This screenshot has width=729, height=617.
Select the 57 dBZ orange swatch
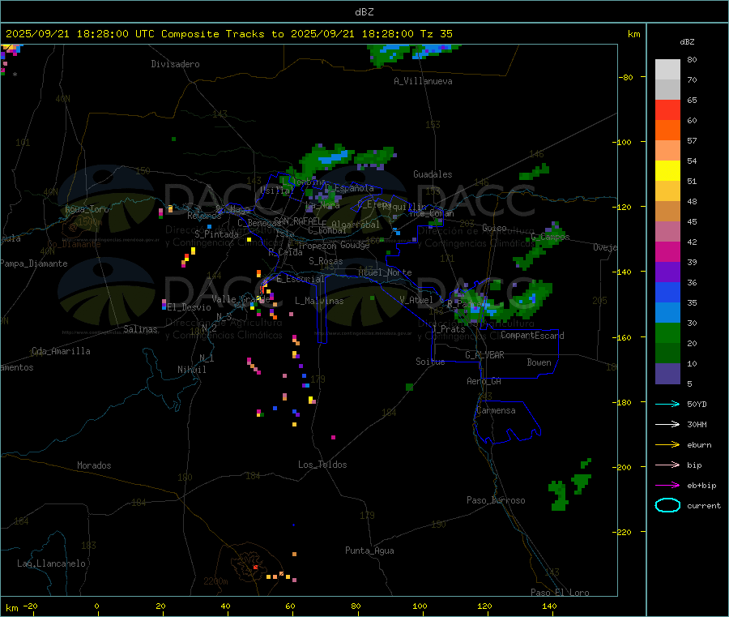[667, 131]
